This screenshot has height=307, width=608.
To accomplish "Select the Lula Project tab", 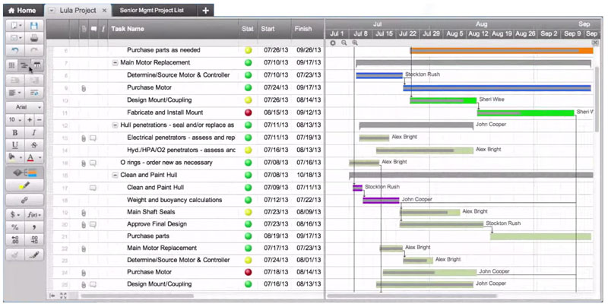I will click(78, 11).
